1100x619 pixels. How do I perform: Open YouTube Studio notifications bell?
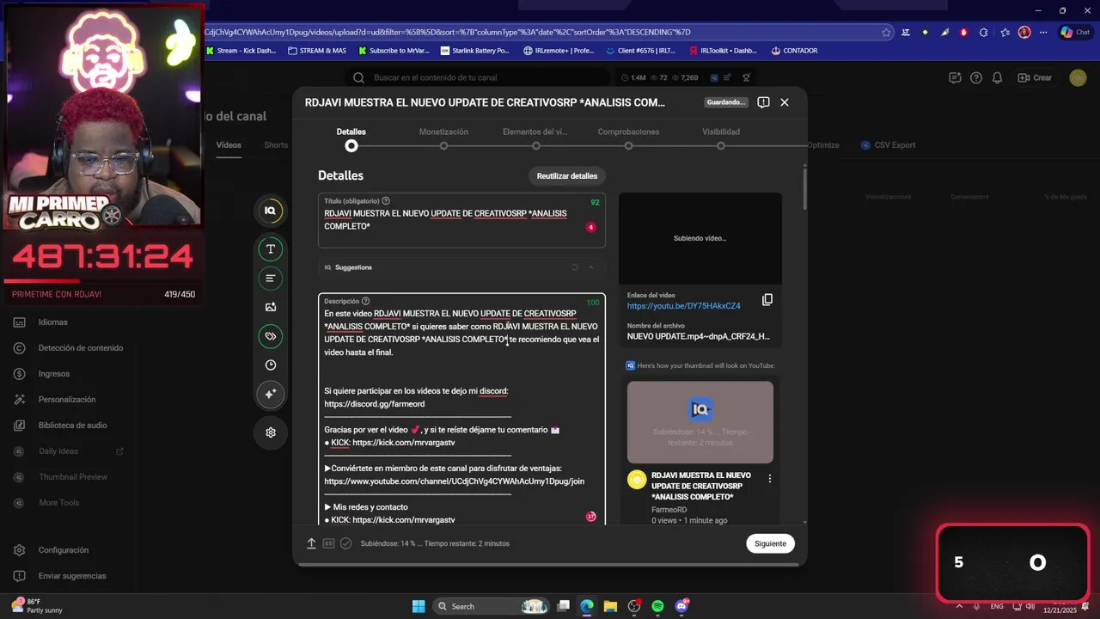(x=997, y=77)
